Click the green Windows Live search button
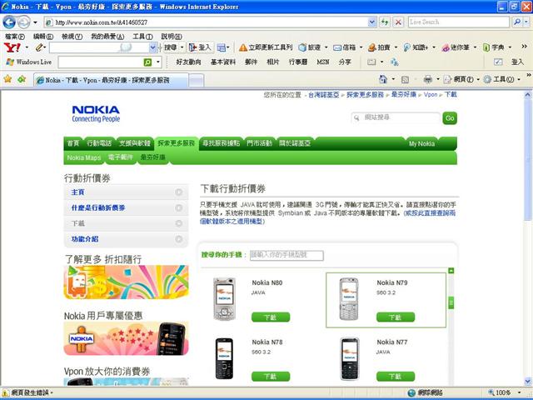Viewport: 533px width, 400px height. 147,62
